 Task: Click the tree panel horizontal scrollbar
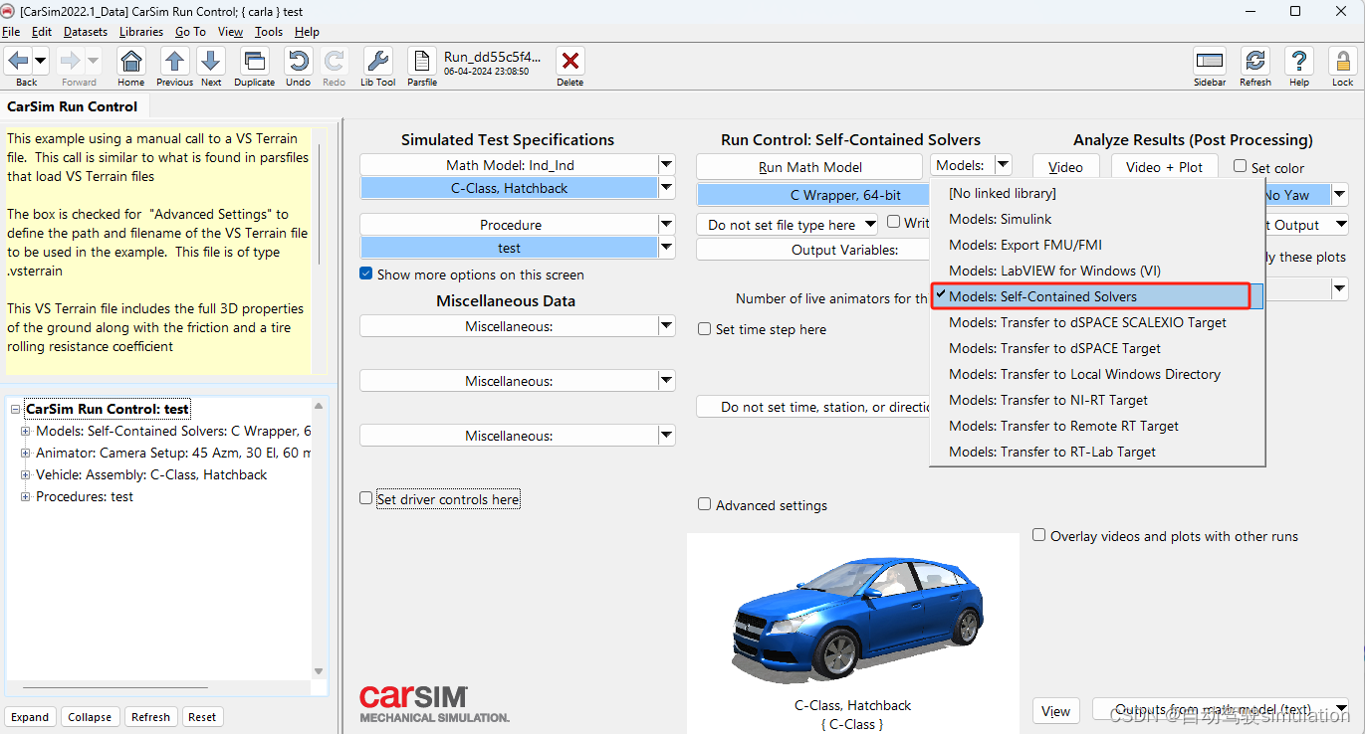point(115,687)
